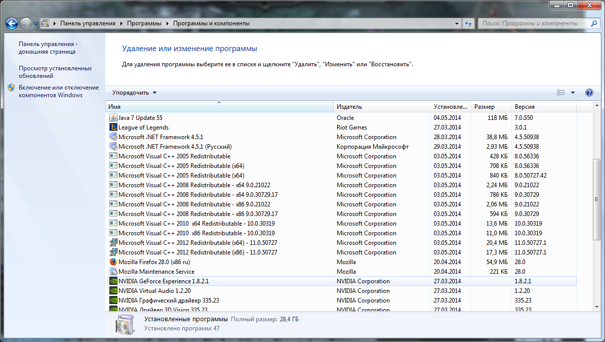This screenshot has height=342, width=605.
Task: Click the NVIDIA Графический драйвер 335.23 icon
Action: (113, 301)
